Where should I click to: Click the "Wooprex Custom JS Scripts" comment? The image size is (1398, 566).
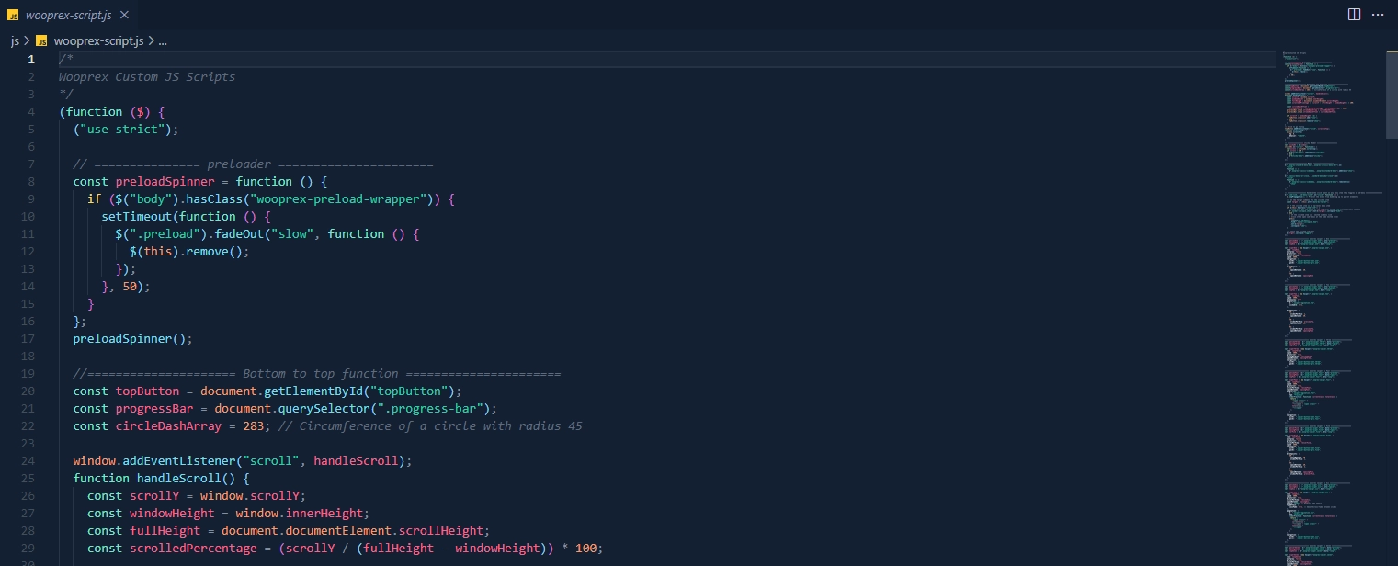[x=147, y=77]
